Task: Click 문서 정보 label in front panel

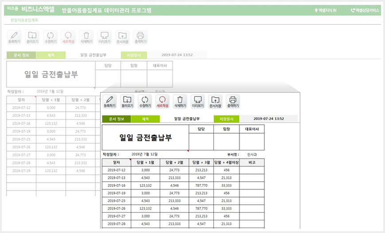Action: pos(117,119)
